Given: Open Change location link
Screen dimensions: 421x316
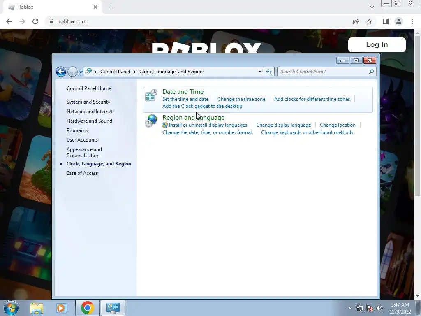Looking at the screenshot, I should (x=338, y=125).
